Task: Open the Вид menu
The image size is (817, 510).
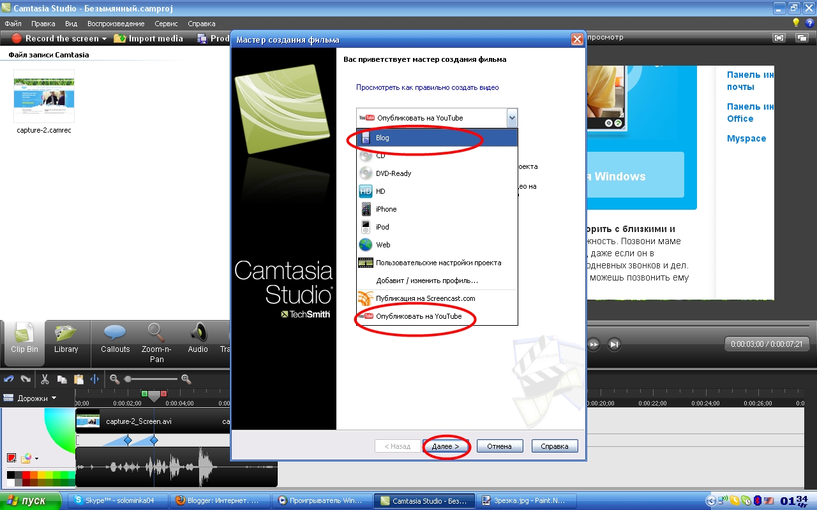Action: [71, 24]
